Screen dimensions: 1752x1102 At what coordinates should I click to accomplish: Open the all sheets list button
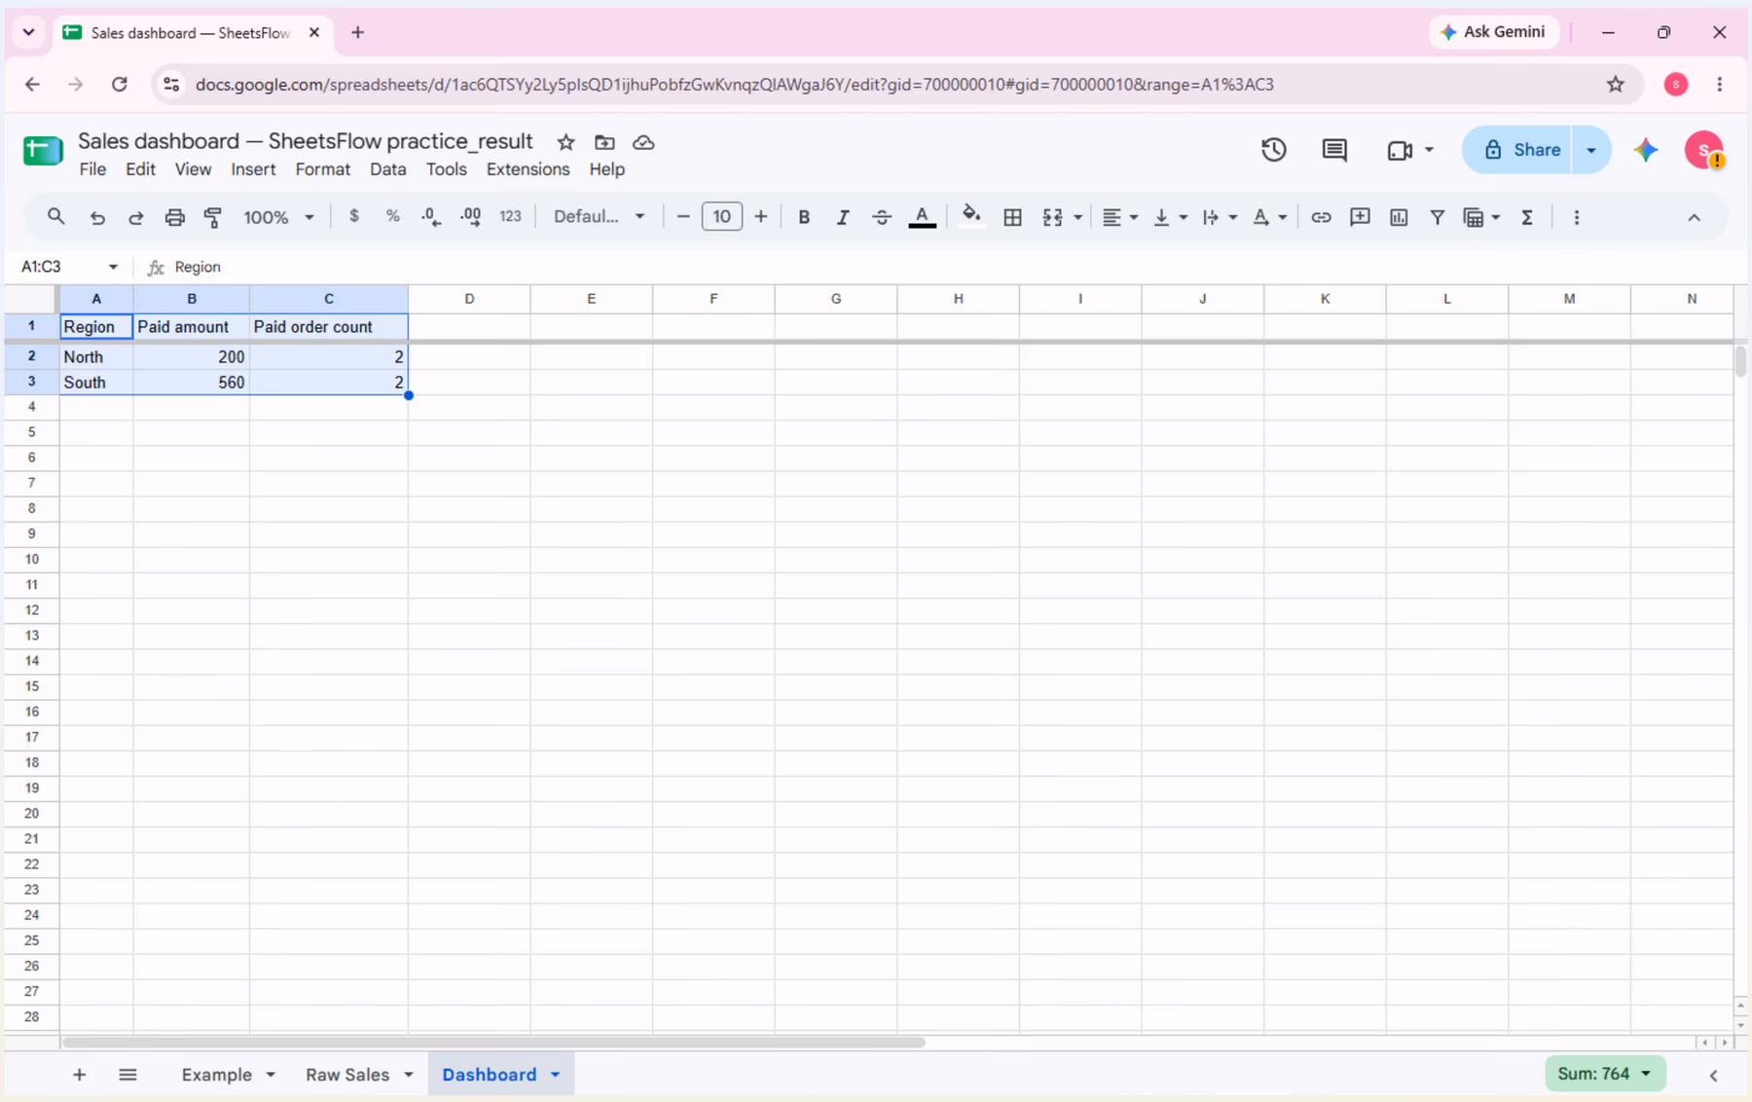point(128,1075)
